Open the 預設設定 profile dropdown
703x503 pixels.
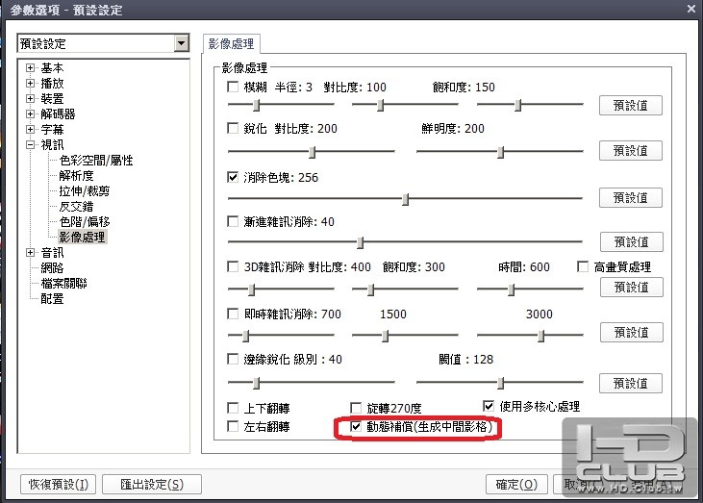[x=181, y=43]
